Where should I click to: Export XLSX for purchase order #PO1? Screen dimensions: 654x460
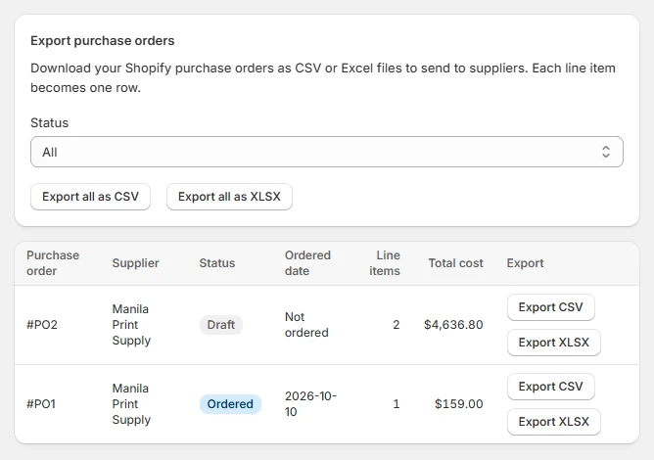554,422
